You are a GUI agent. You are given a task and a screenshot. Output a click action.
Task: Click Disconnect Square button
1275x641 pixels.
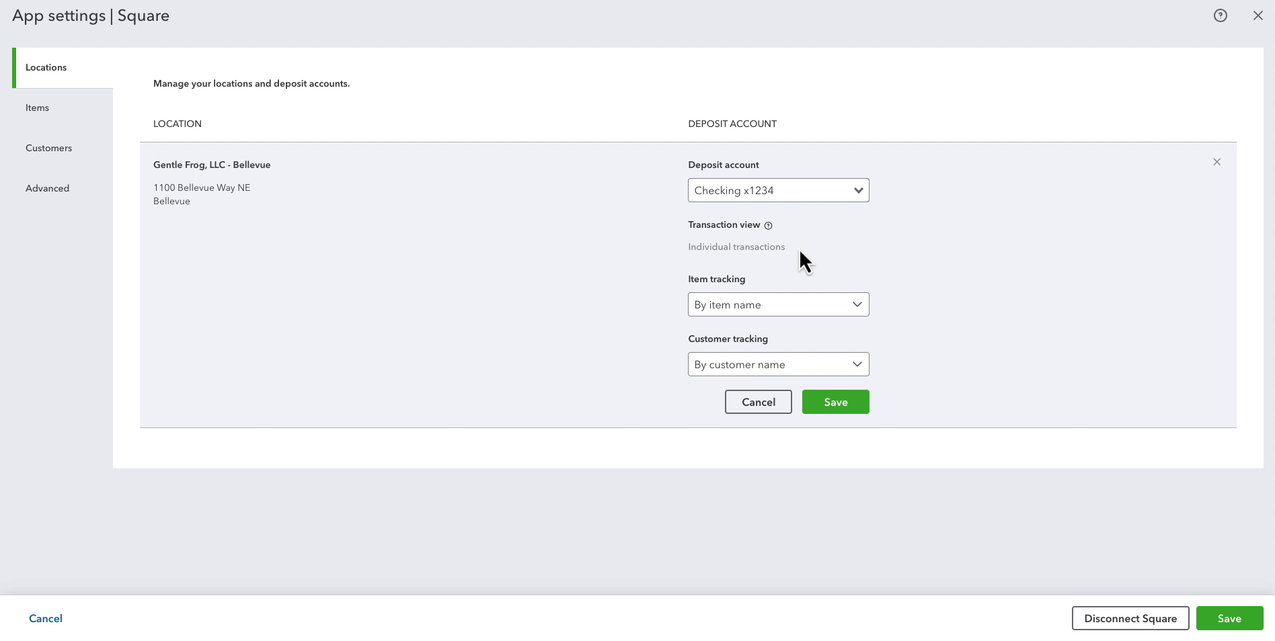click(1130, 618)
